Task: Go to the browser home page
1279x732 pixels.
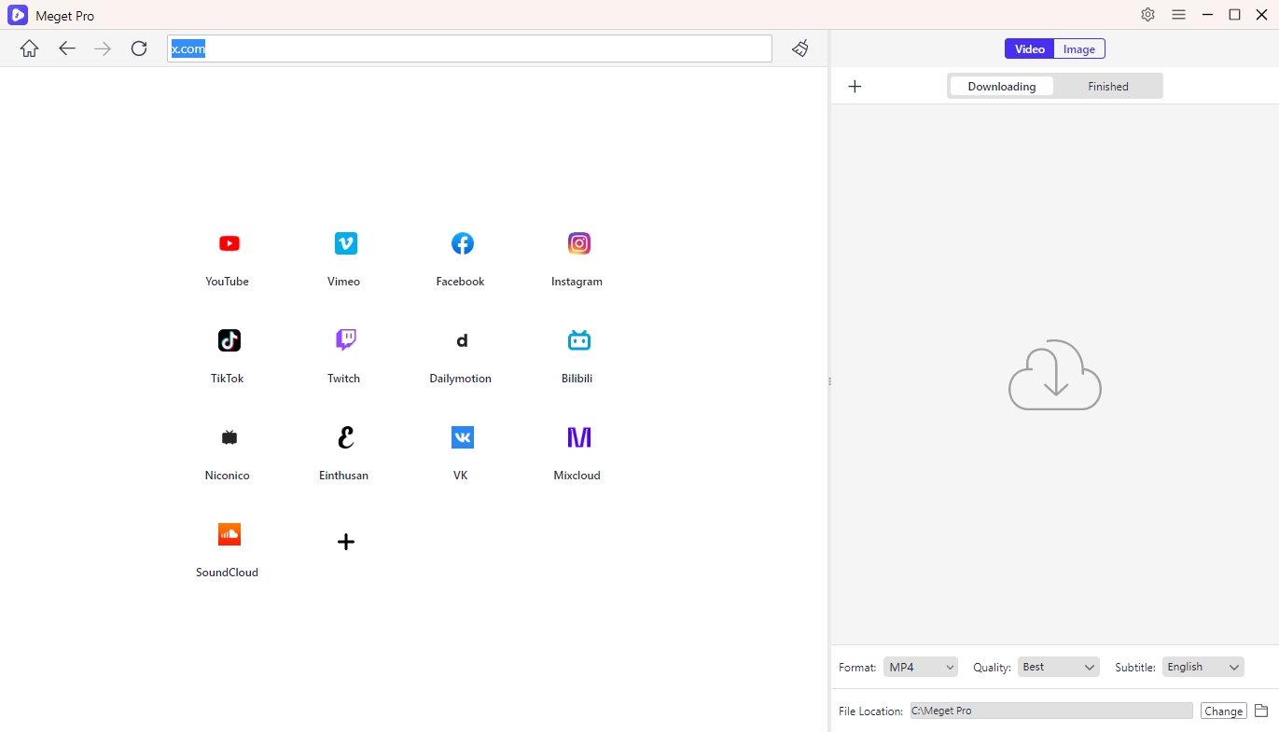Action: (30, 48)
